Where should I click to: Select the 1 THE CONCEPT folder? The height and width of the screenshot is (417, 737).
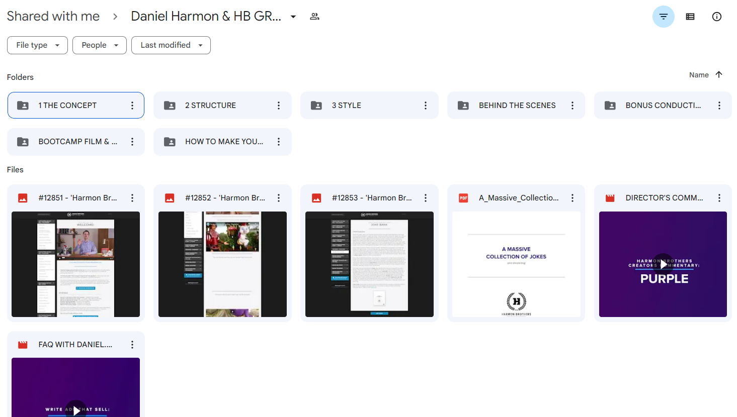[x=76, y=106]
